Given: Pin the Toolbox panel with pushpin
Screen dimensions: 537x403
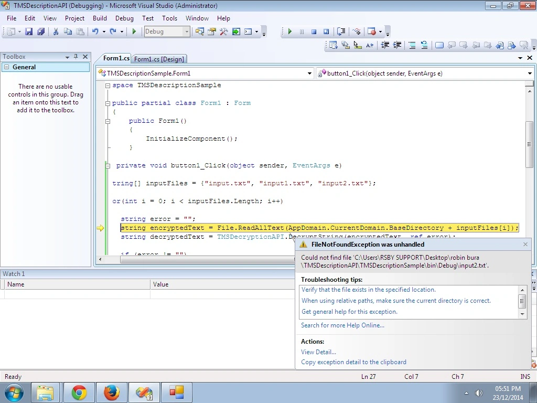Looking at the screenshot, I should click(x=76, y=57).
